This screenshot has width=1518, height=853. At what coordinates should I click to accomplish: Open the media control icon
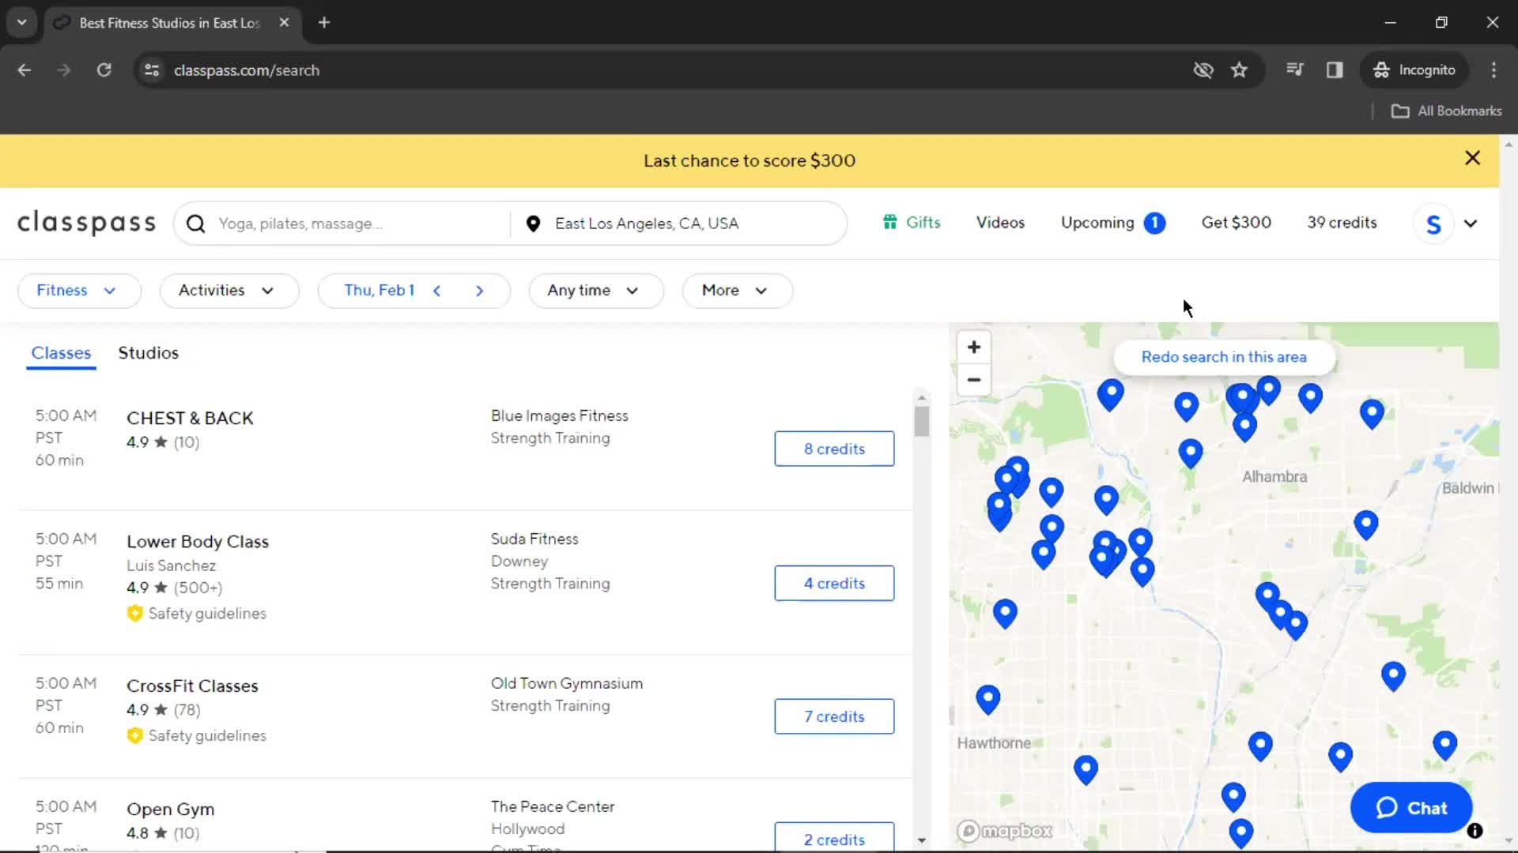pos(1294,70)
